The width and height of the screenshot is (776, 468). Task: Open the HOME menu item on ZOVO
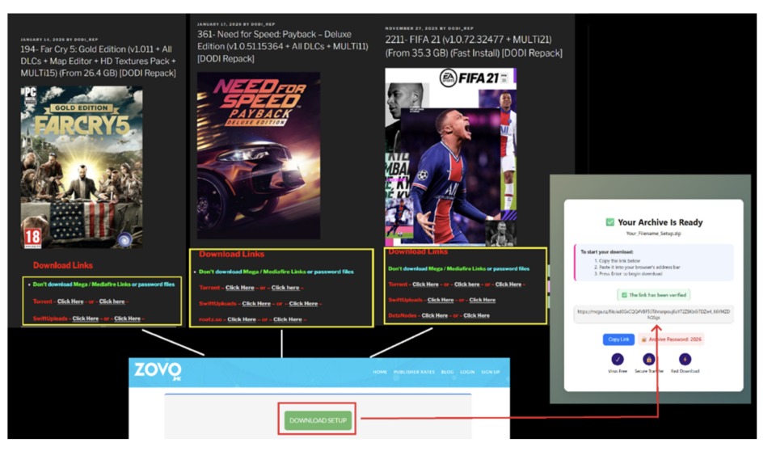[x=380, y=373]
